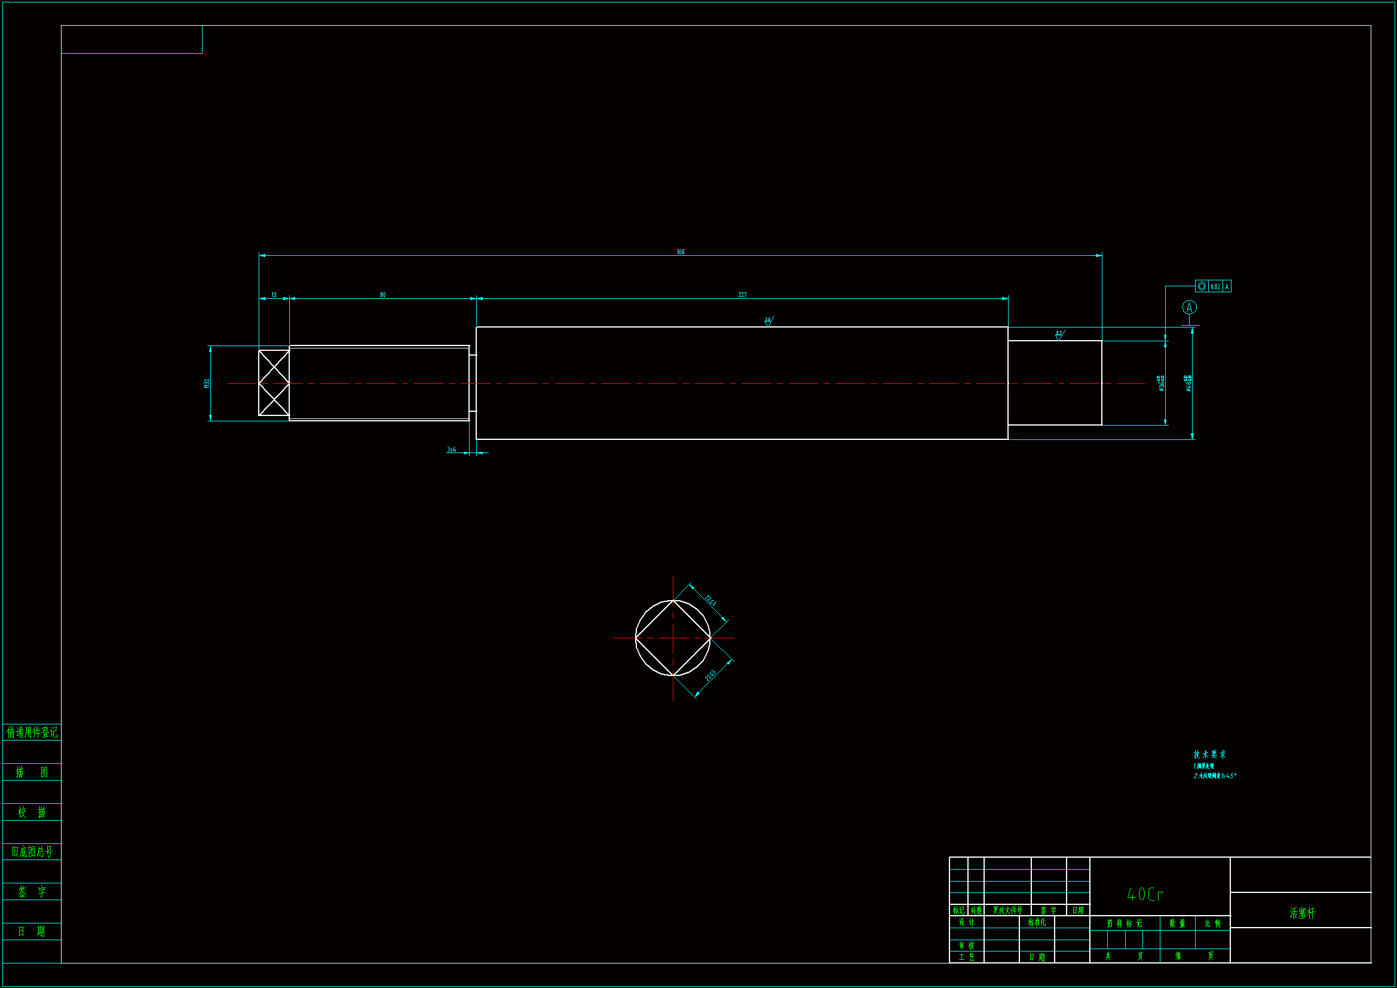This screenshot has height=988, width=1397.
Task: Click the circled datum A symbol
Action: [x=1189, y=307]
